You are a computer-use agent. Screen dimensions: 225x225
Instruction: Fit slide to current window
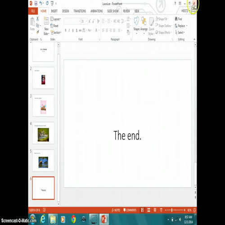click(x=194, y=210)
